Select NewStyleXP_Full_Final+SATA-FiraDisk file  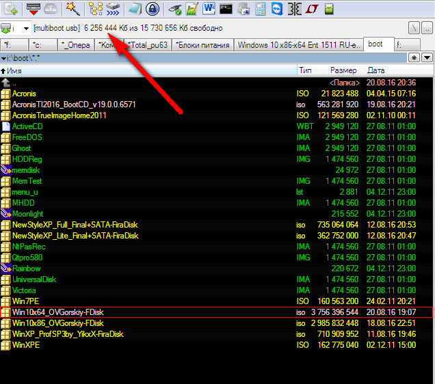click(216, 225)
